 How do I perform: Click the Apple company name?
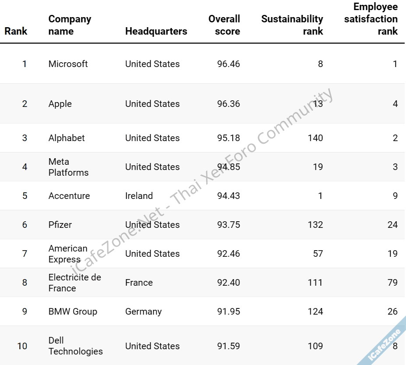click(x=60, y=104)
